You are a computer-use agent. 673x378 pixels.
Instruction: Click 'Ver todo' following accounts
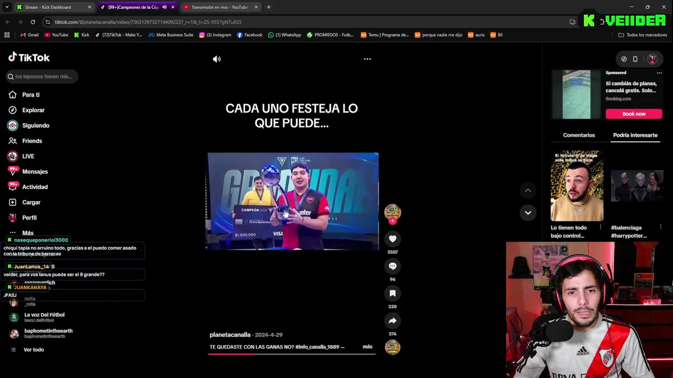[34, 350]
